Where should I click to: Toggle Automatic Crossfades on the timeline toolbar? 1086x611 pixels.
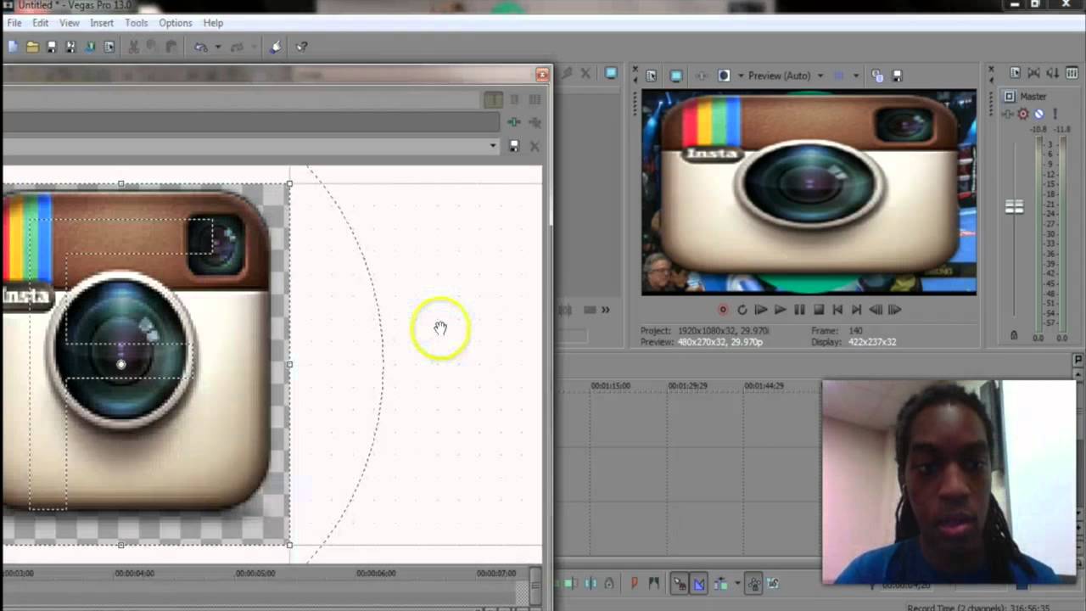(x=699, y=584)
